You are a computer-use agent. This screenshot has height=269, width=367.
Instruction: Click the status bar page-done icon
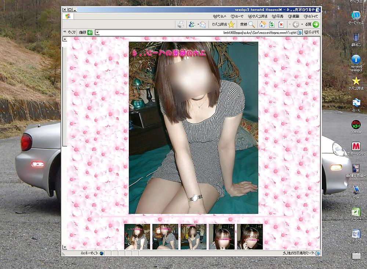(x=317, y=253)
